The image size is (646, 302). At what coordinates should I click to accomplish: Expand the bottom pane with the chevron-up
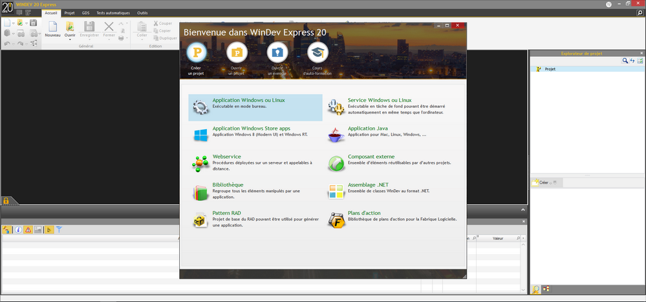click(x=523, y=210)
